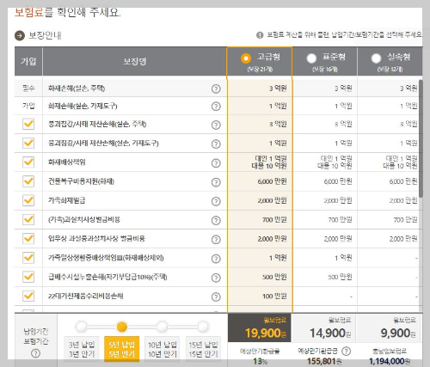Set period slider to the 10년 knob
The image size is (430, 367).
pyautogui.click(x=163, y=327)
